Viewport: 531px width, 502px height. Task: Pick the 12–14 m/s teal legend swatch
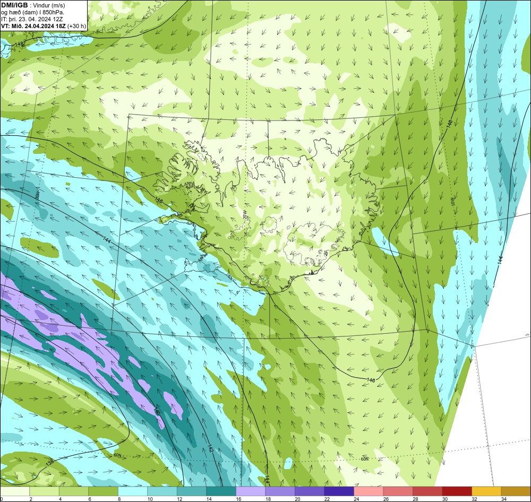(x=192, y=491)
